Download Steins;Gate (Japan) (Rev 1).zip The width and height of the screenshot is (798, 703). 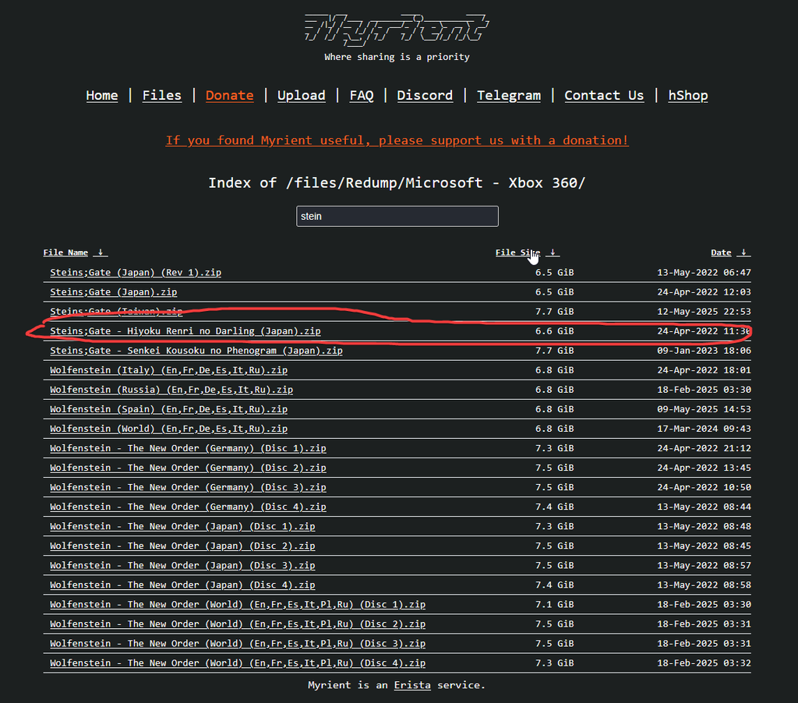(x=136, y=273)
